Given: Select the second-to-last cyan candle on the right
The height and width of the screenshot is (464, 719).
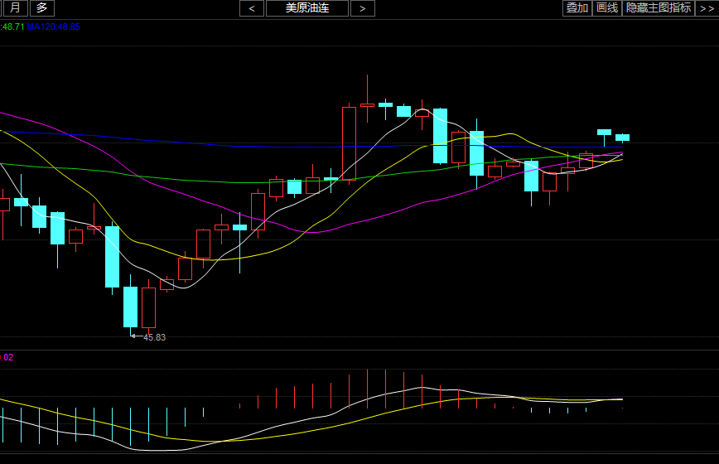Looking at the screenshot, I should pyautogui.click(x=604, y=132).
